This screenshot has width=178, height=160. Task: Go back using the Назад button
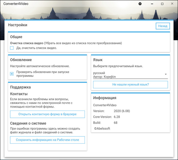click(x=163, y=26)
